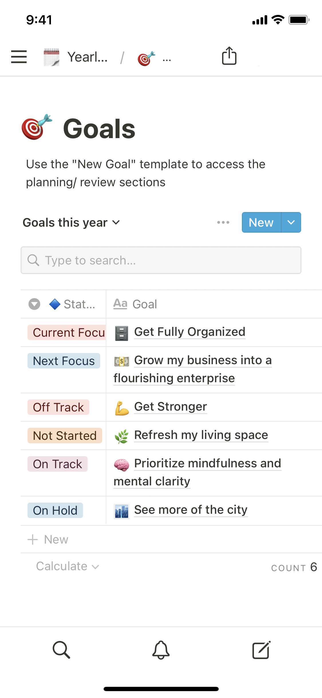Image resolution: width=322 pixels, height=698 pixels.
Task: Tap the share icon in header
Action: (x=229, y=56)
